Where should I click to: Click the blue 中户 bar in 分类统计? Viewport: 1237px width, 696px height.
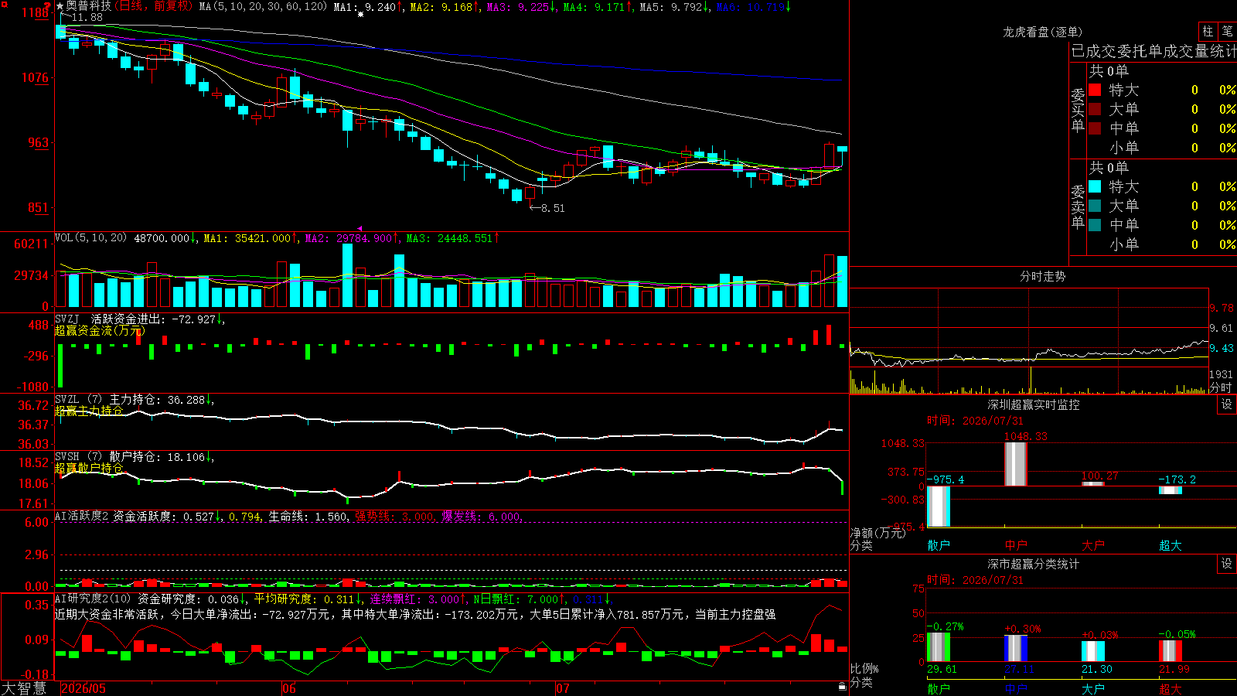tap(1016, 648)
